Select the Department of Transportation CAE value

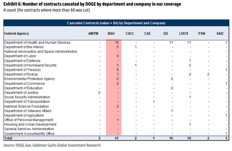154,102
